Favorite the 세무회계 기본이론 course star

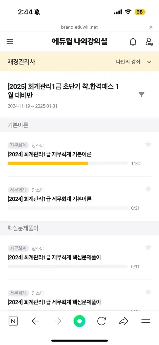pyautogui.click(x=148, y=189)
